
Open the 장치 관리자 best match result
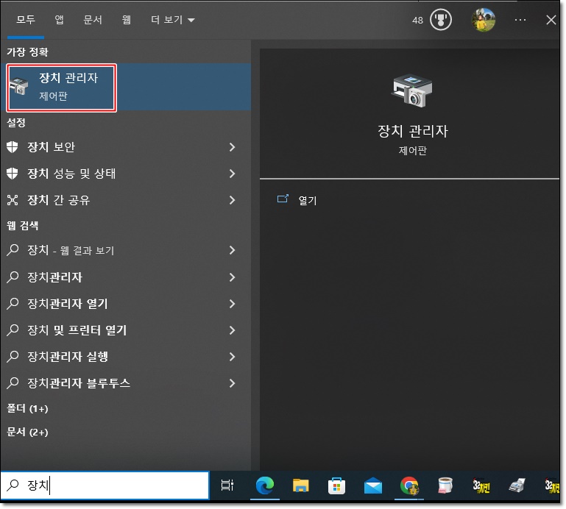coord(125,87)
